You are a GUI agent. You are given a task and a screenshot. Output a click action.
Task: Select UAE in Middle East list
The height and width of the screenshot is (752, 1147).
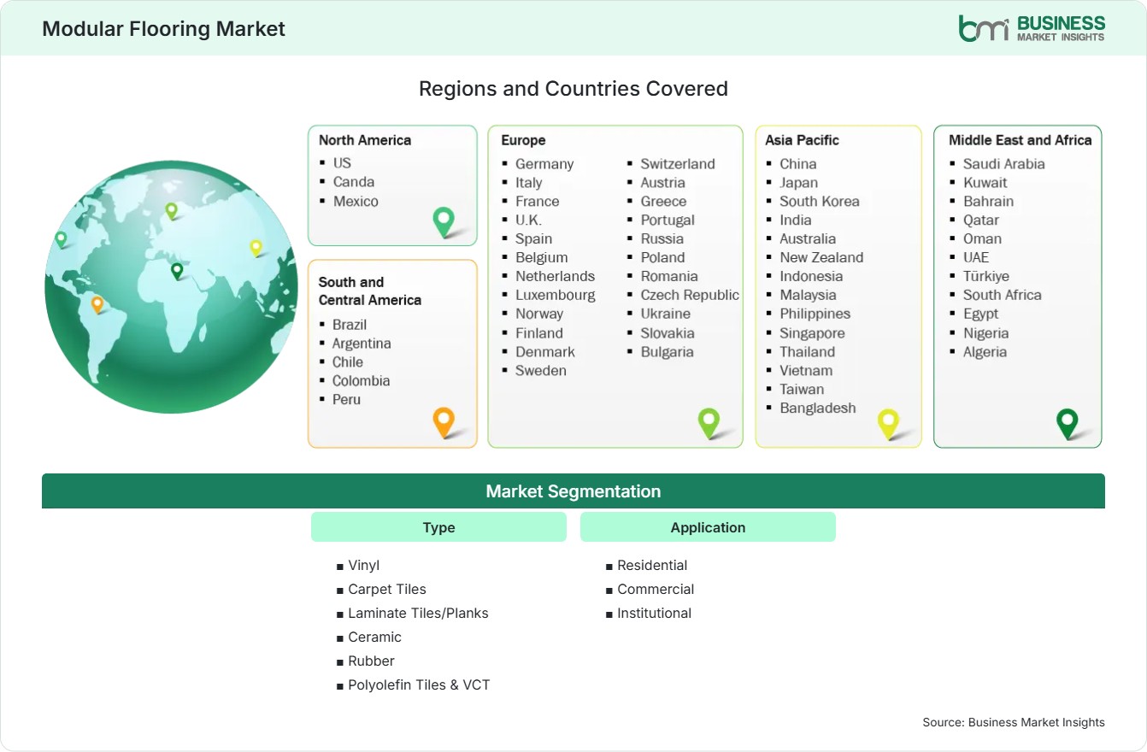[976, 257]
